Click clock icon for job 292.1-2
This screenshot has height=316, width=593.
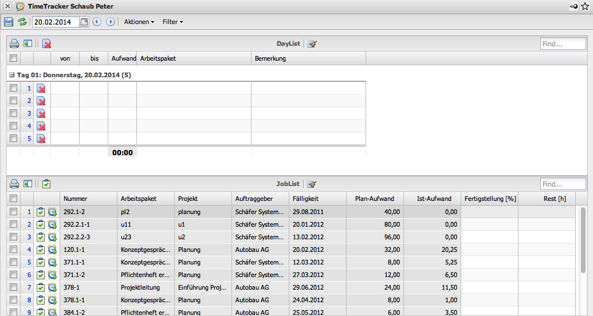[52, 212]
